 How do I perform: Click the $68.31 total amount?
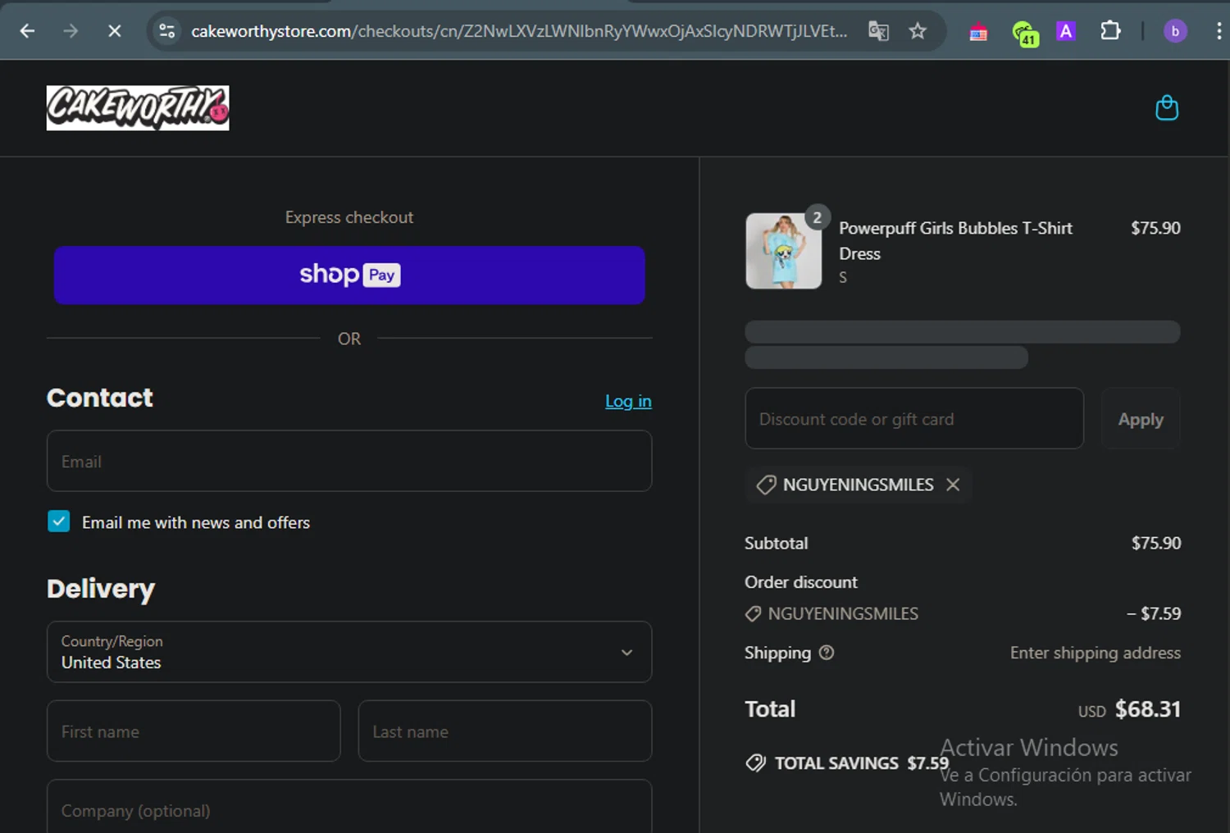tap(1148, 709)
